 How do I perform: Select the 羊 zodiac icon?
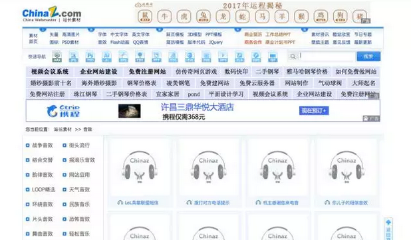[282, 17]
